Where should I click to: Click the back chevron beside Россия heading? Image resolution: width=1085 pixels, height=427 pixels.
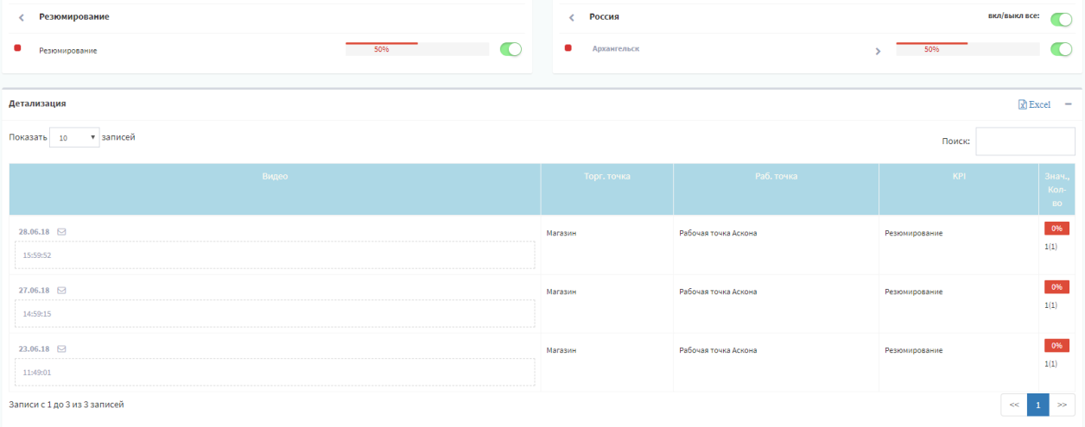(572, 17)
